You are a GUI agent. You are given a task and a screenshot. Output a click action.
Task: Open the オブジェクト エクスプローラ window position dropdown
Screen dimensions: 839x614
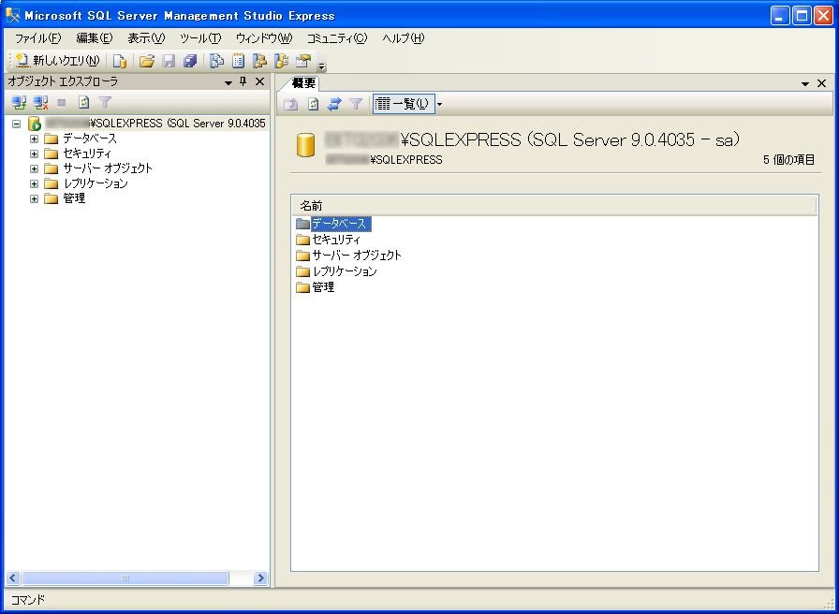coord(228,82)
